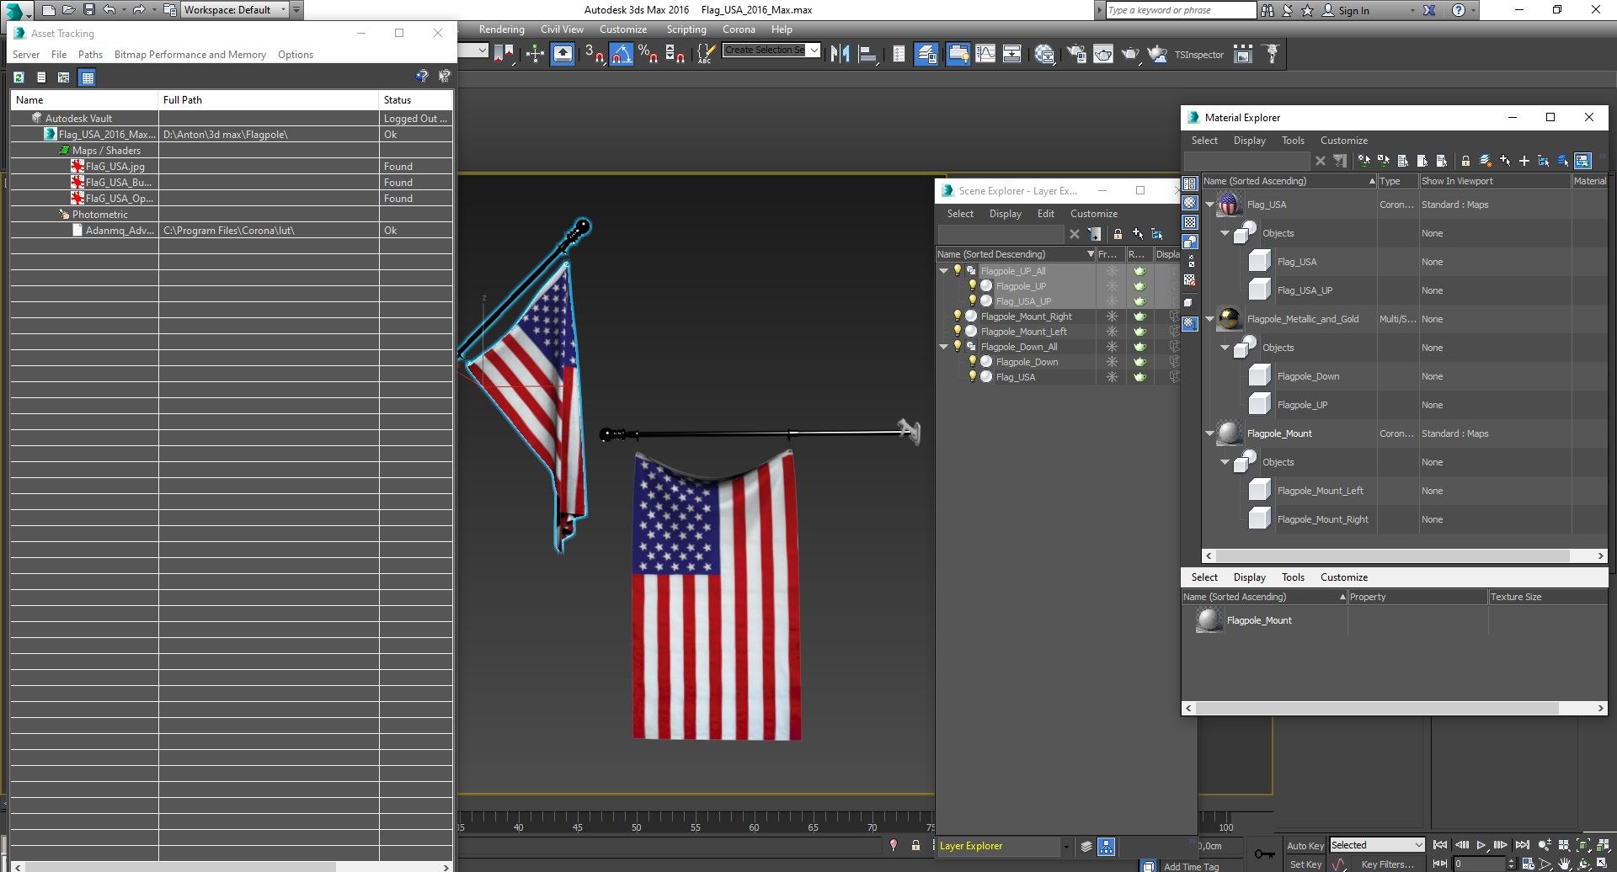Open the Schematic View icon
The height and width of the screenshot is (872, 1617).
coord(1011,55)
